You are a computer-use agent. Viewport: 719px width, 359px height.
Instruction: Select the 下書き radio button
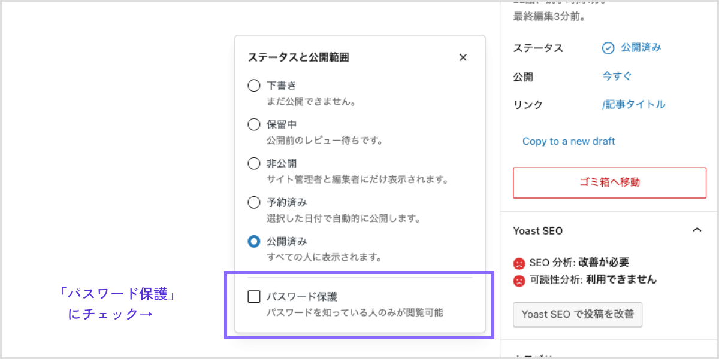pyautogui.click(x=254, y=86)
